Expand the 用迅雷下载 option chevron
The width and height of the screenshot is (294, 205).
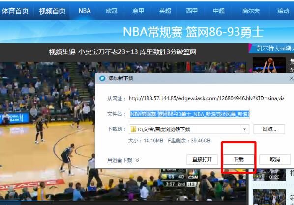tap(137, 160)
